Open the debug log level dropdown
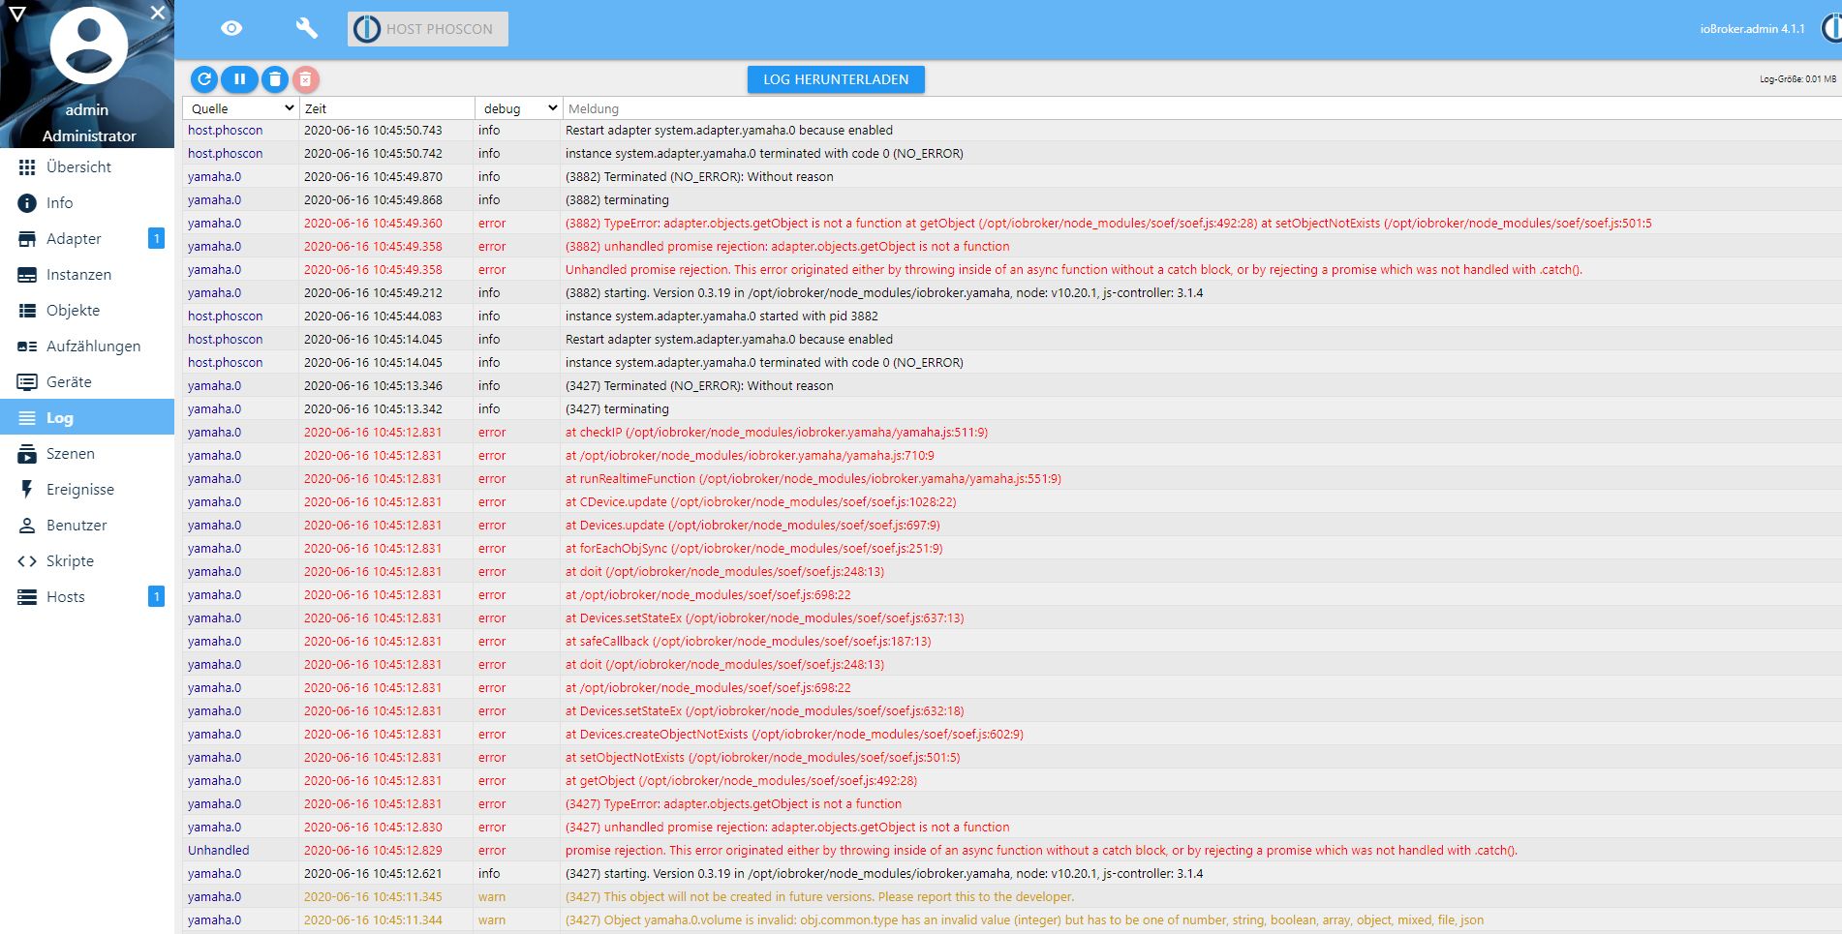This screenshot has width=1842, height=934. coord(521,108)
